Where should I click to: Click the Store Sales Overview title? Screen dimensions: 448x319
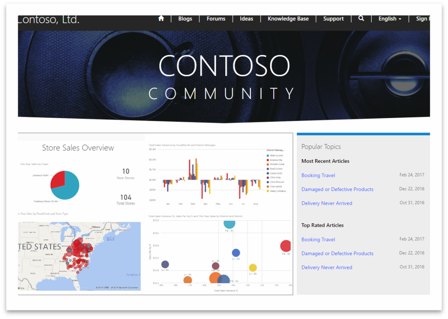tap(78, 148)
